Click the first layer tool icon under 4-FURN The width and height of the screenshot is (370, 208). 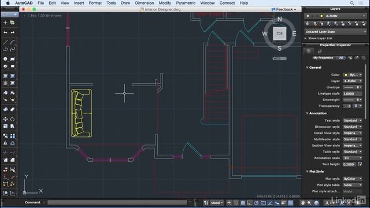point(307,24)
